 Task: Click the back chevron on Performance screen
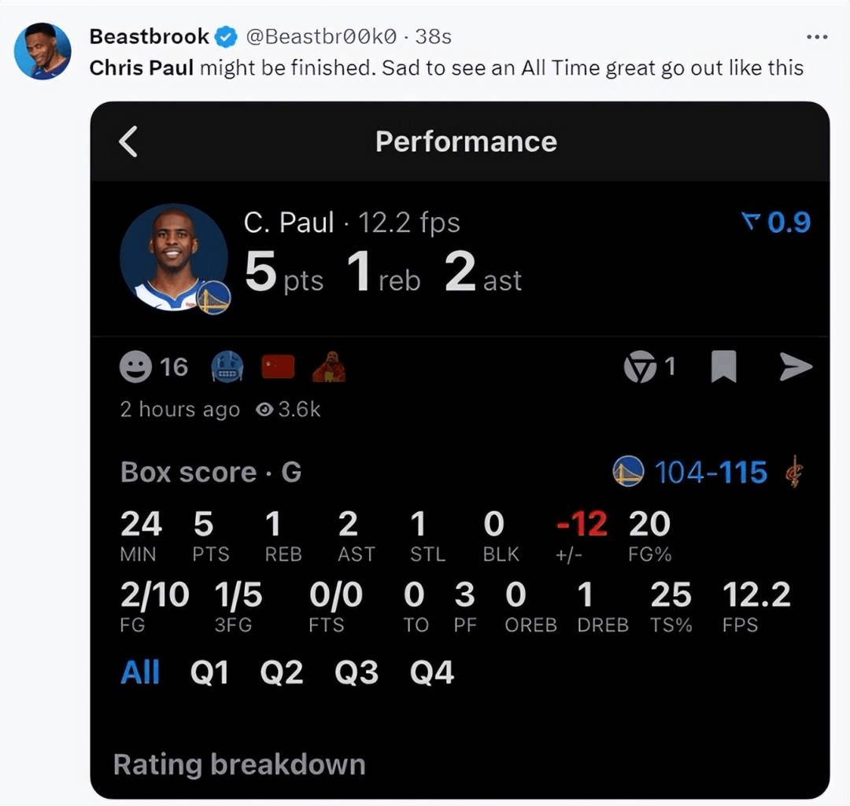(128, 142)
